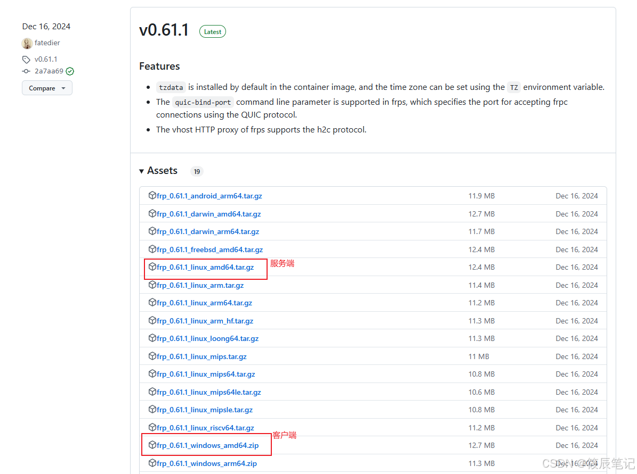Click the 11.7 MB size of darwin_arm64

[481, 231]
